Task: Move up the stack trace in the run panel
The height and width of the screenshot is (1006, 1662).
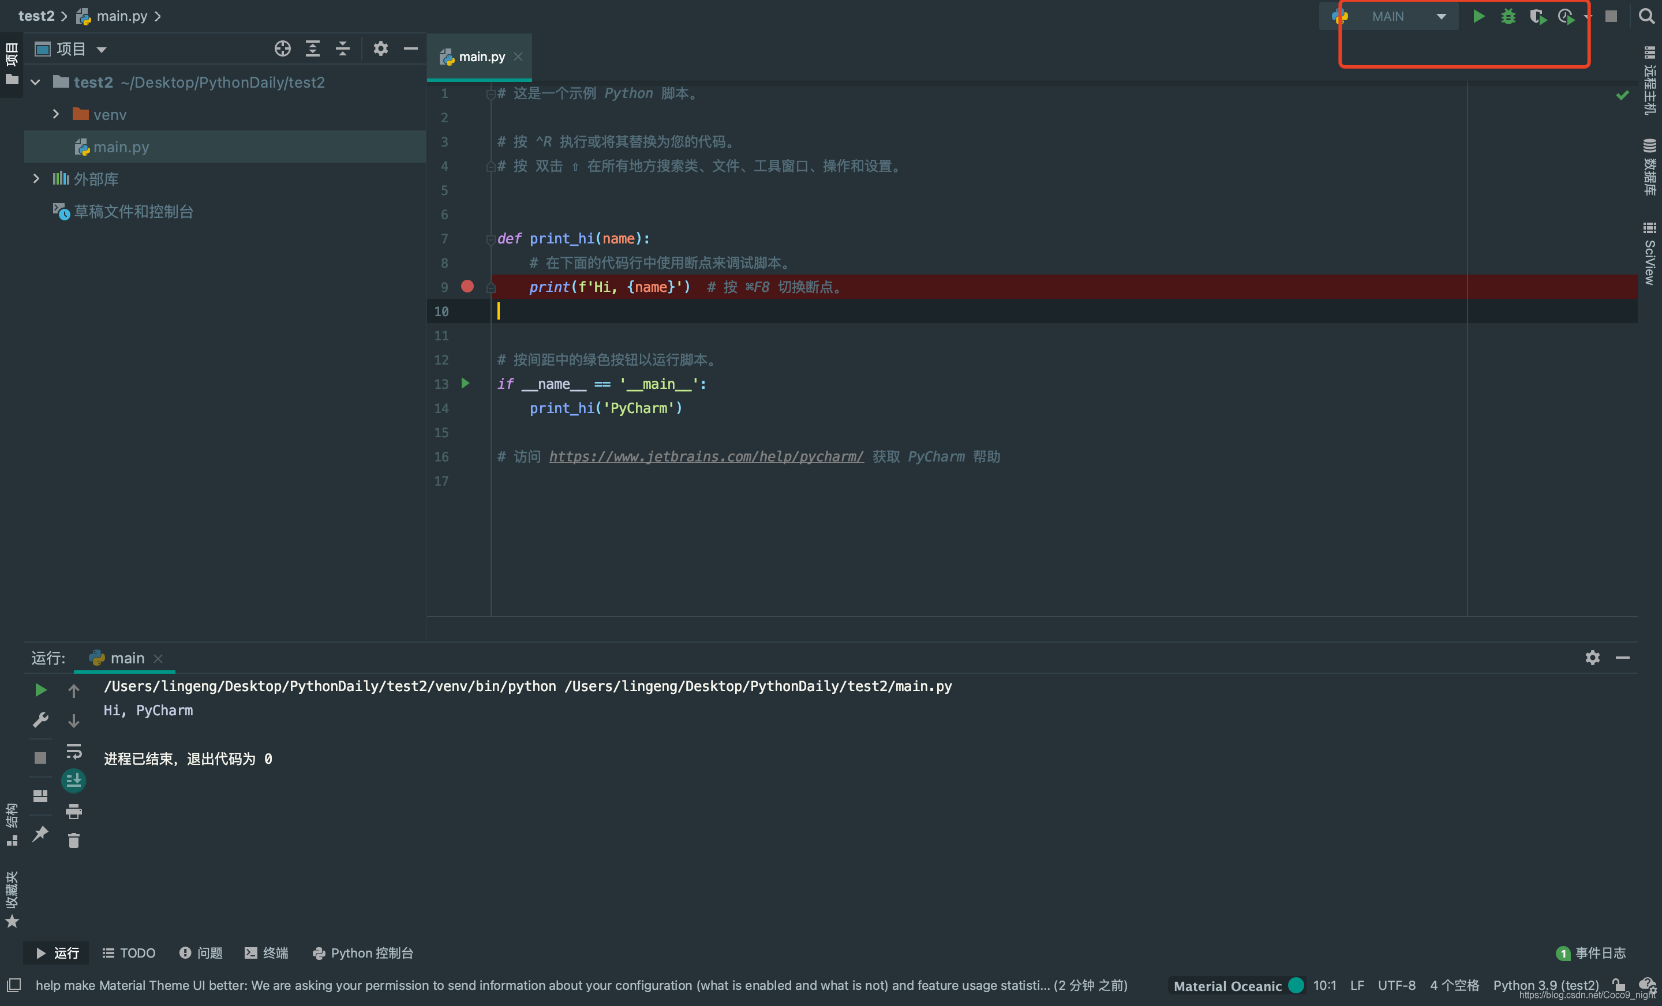Action: coord(73,690)
